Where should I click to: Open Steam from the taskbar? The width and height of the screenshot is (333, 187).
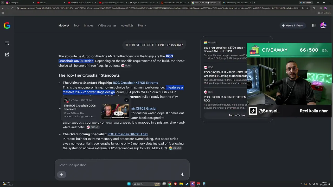point(187,184)
